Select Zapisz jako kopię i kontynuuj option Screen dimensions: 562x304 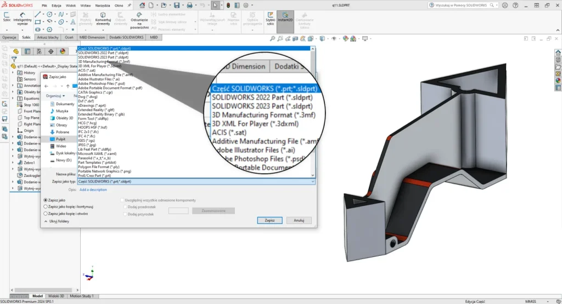46,207
